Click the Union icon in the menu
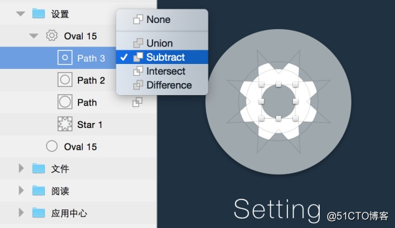Viewport: 395px width, 228px height. click(x=138, y=43)
